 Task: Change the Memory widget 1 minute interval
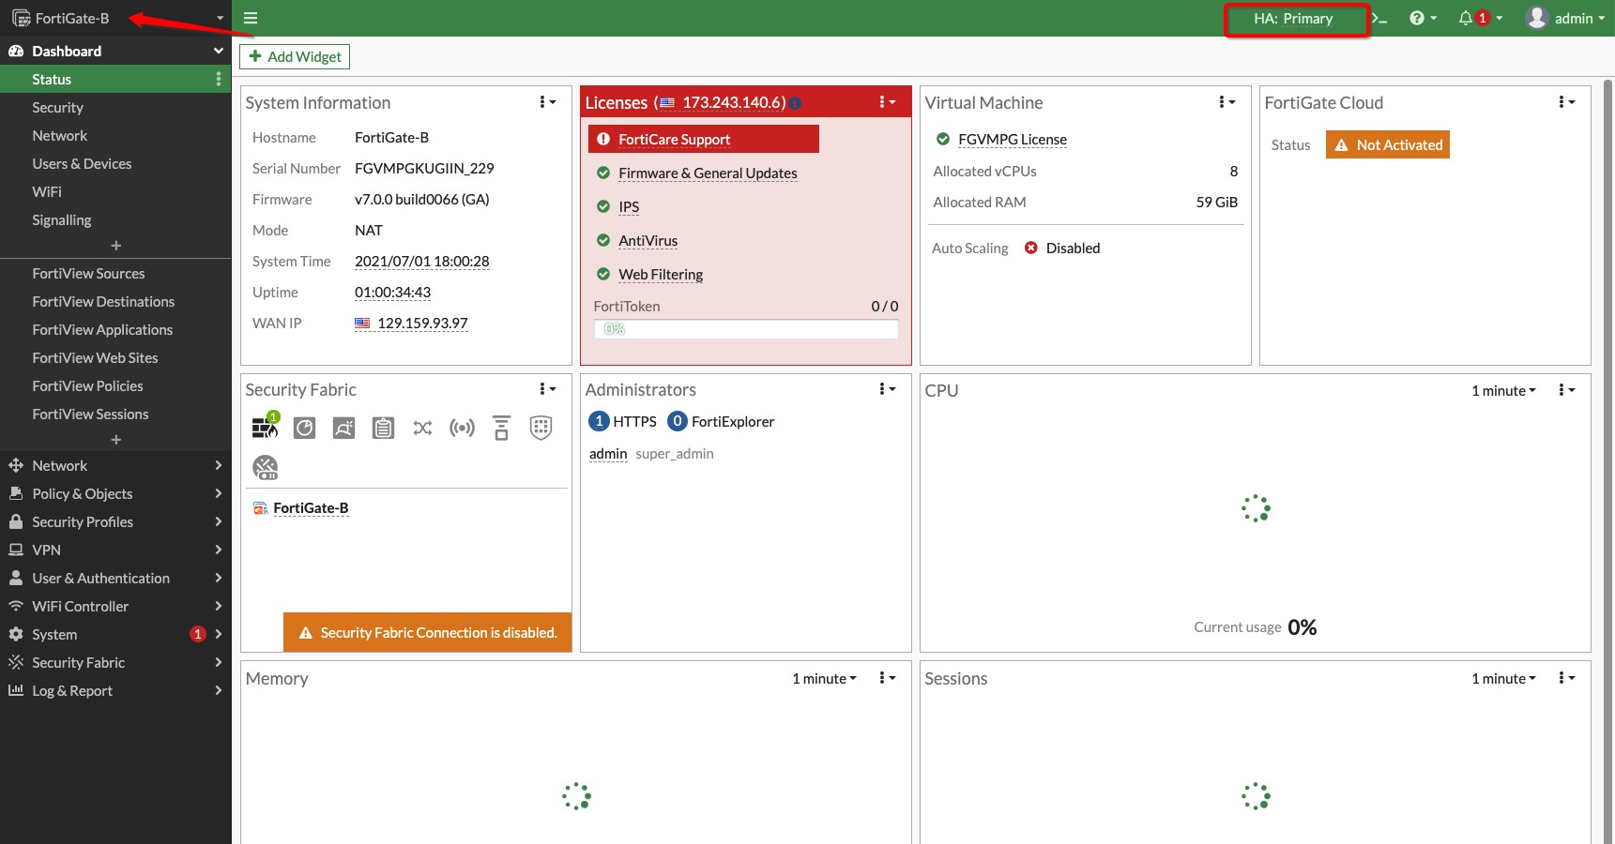coord(824,679)
